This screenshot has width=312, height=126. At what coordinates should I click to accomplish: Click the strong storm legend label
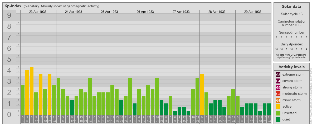[292, 87]
